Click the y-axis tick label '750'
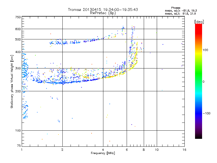This screenshot has height=163, width=217. [18, 17]
